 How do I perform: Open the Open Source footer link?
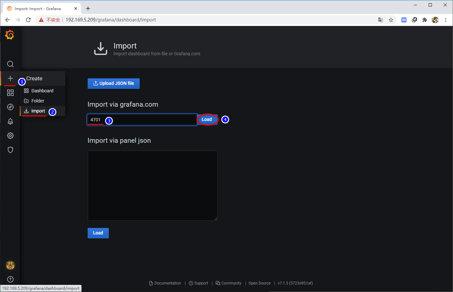click(259, 283)
